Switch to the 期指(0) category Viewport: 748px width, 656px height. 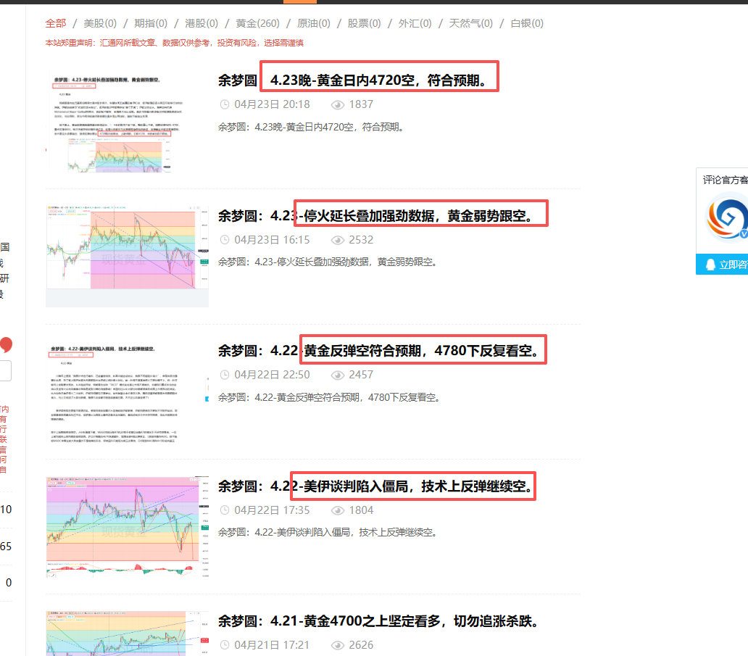tap(151, 23)
